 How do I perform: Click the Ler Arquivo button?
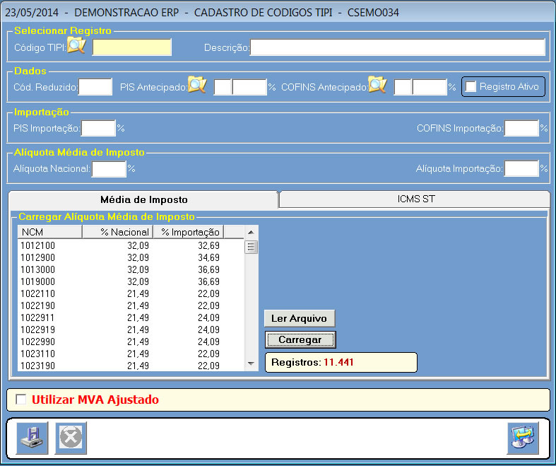pyautogui.click(x=300, y=318)
